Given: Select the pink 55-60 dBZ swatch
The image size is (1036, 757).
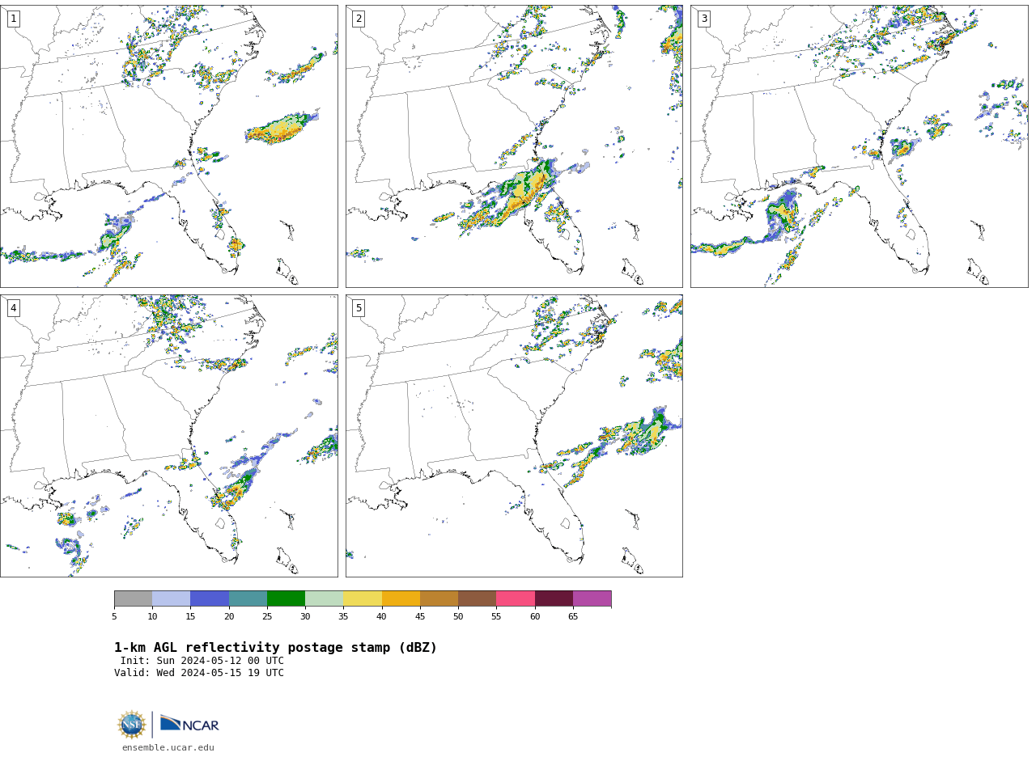Looking at the screenshot, I should pos(516,598).
